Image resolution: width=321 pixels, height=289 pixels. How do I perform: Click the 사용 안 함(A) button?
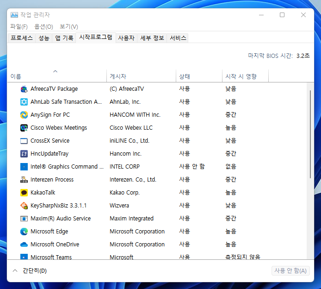coord(290,271)
